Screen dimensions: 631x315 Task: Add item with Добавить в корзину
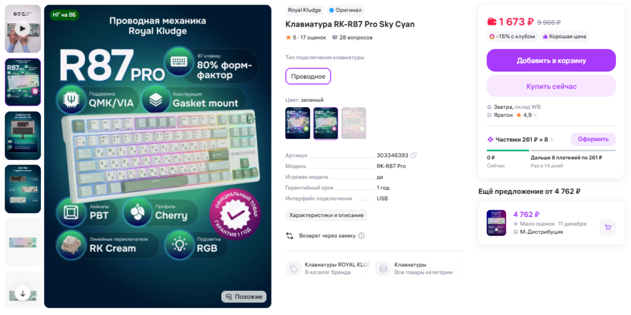(551, 61)
